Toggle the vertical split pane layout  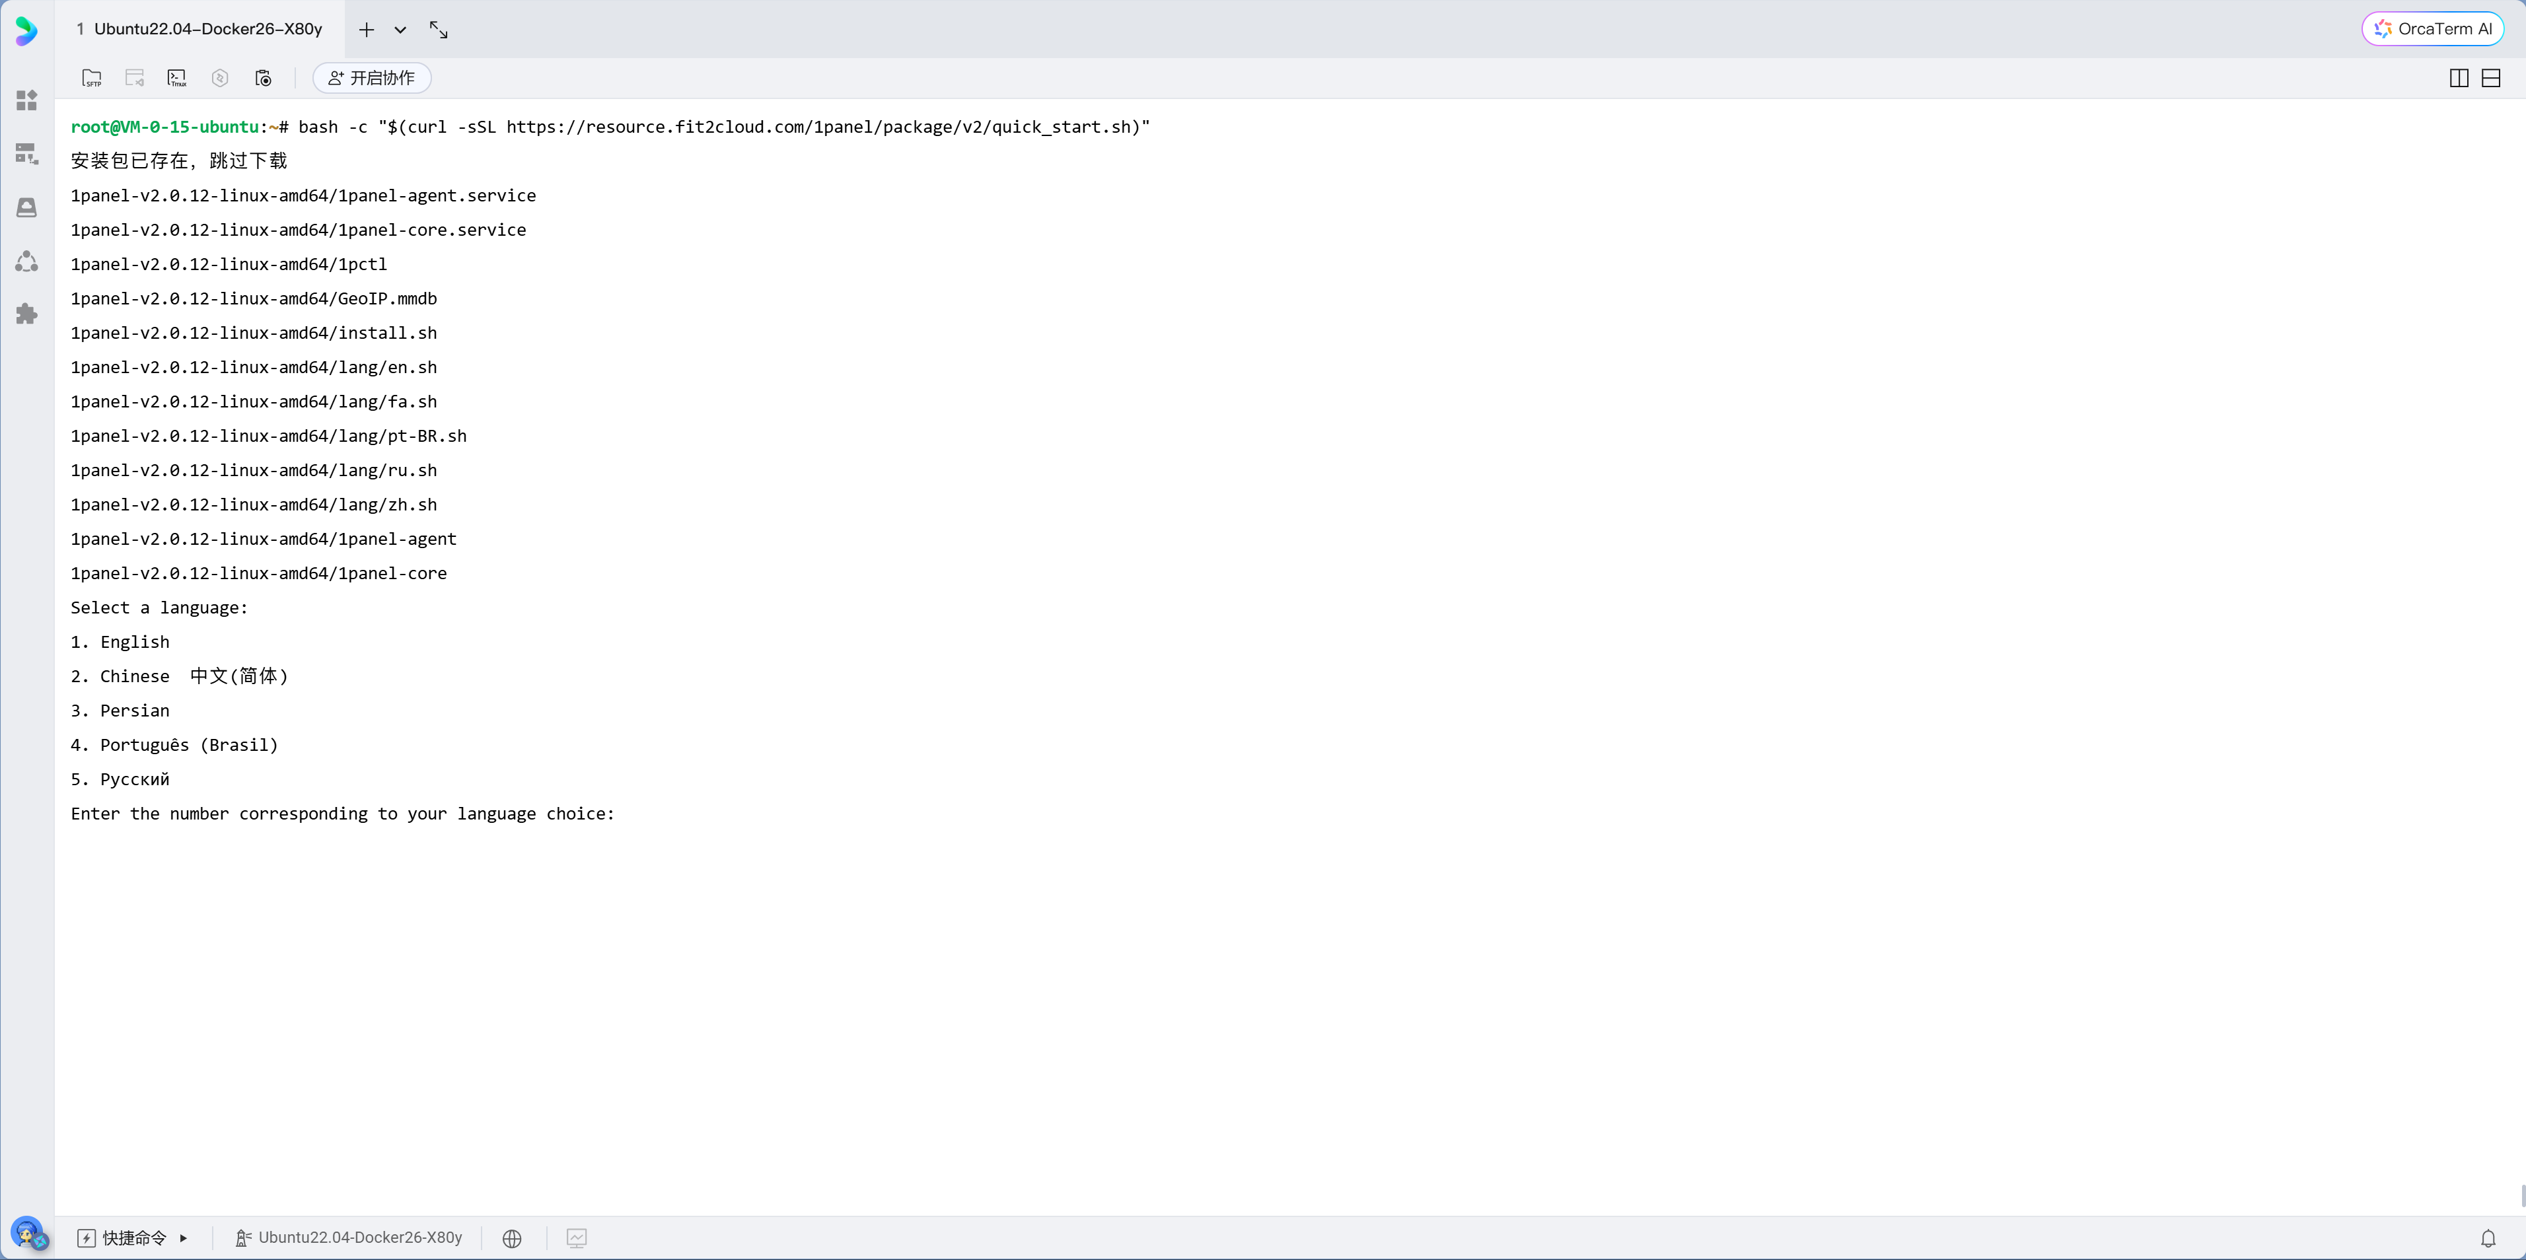pyautogui.click(x=2459, y=77)
